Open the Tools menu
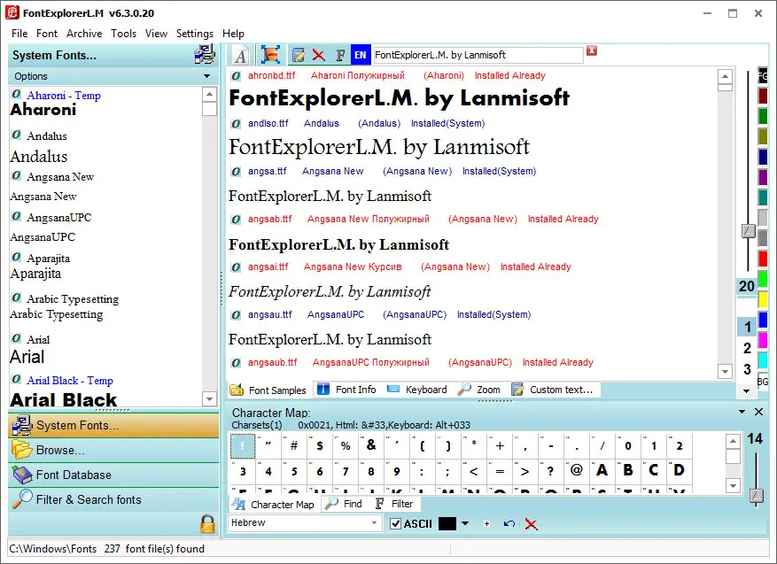Viewport: 777px width, 564px height. point(123,33)
